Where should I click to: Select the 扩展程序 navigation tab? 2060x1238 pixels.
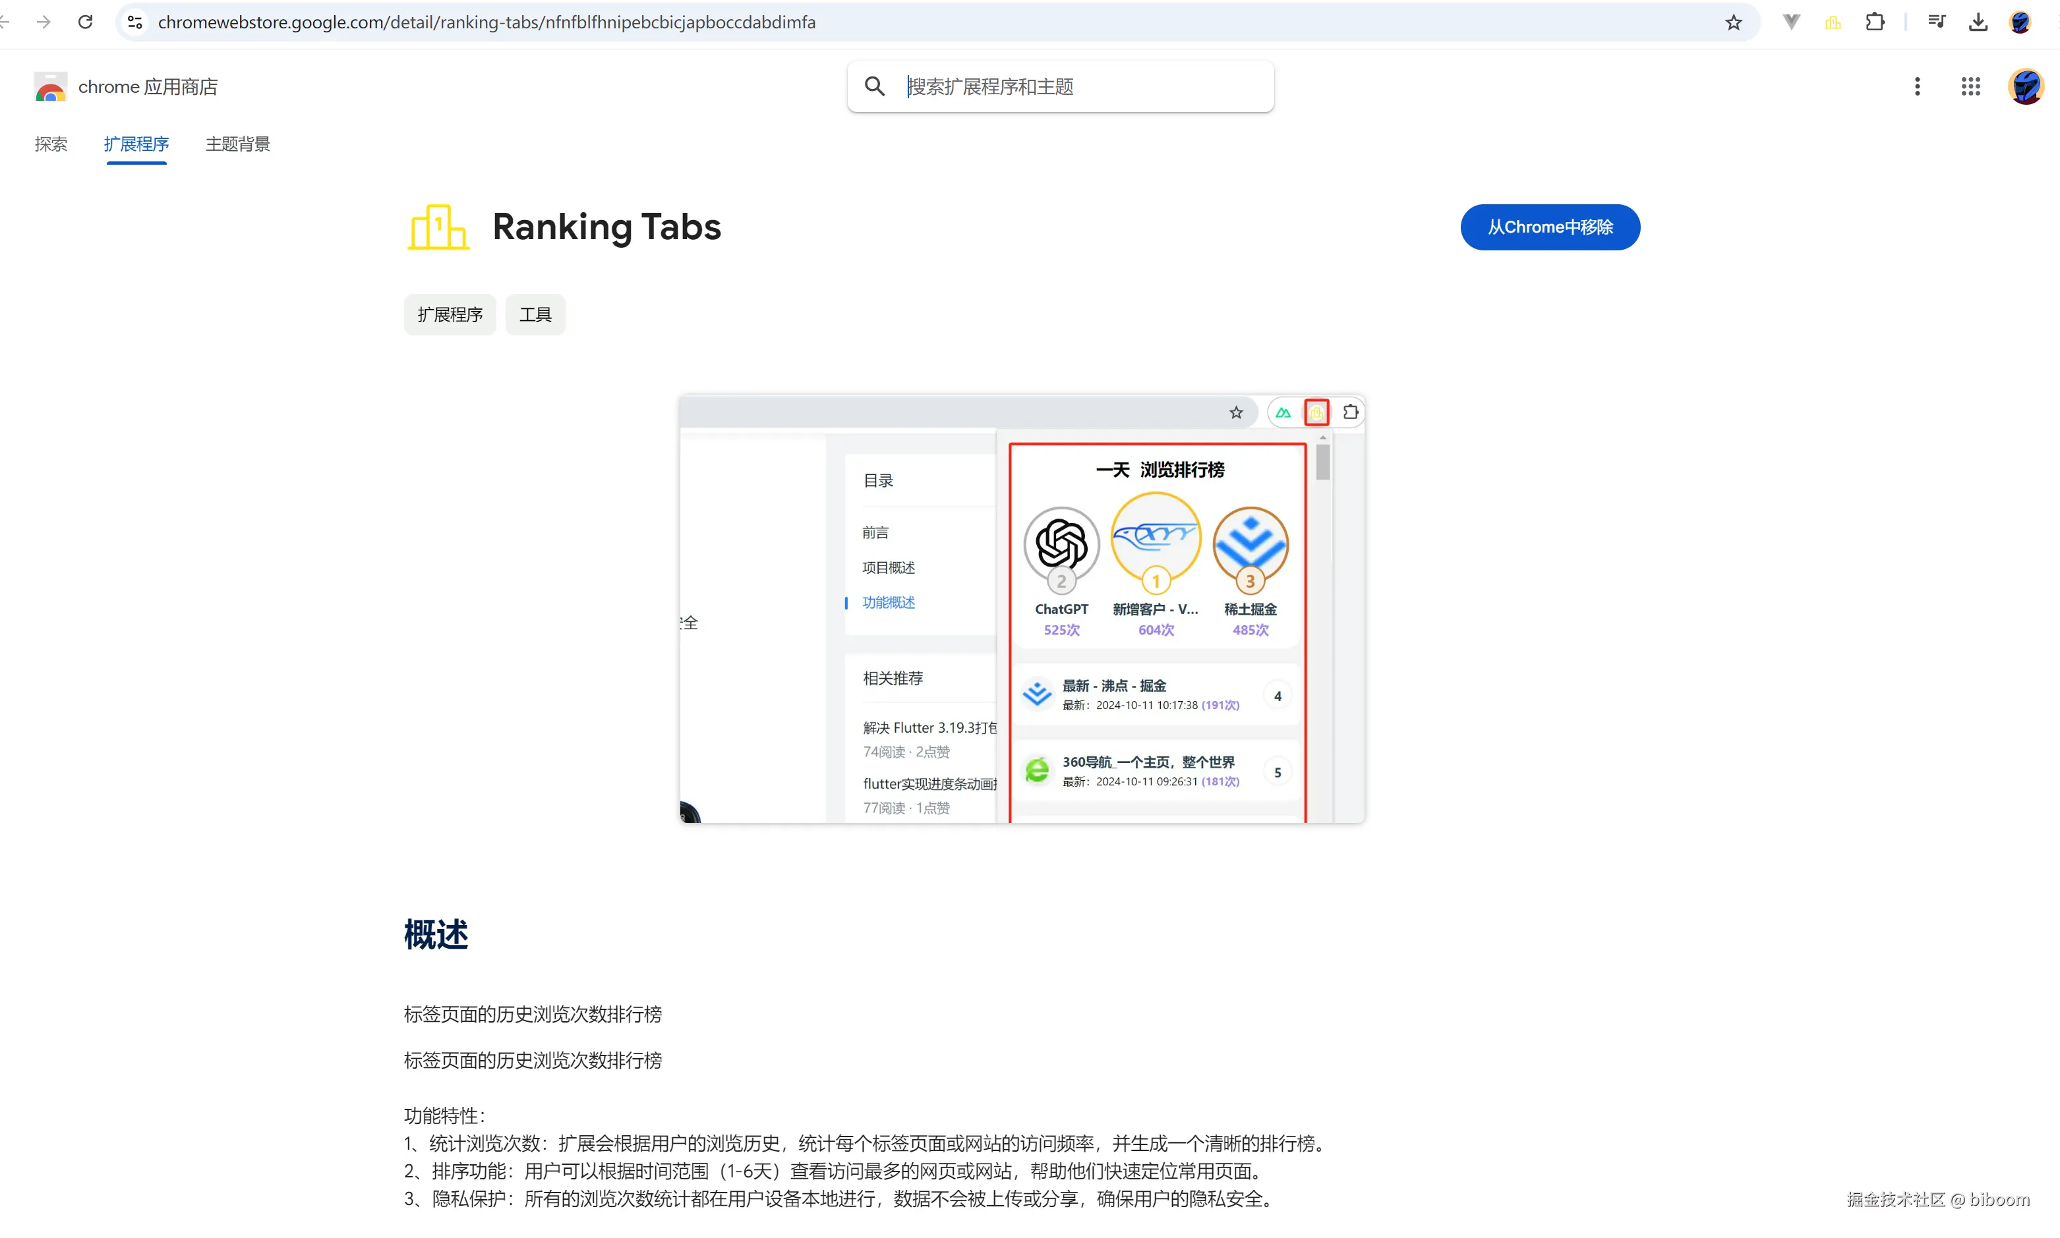[136, 144]
